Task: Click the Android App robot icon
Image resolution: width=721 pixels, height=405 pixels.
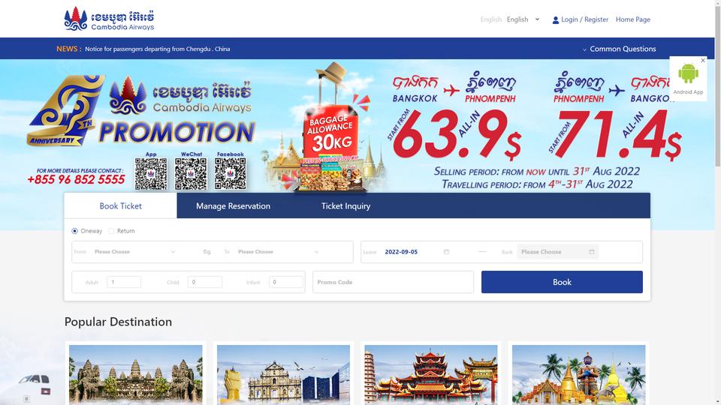Action: click(688, 73)
